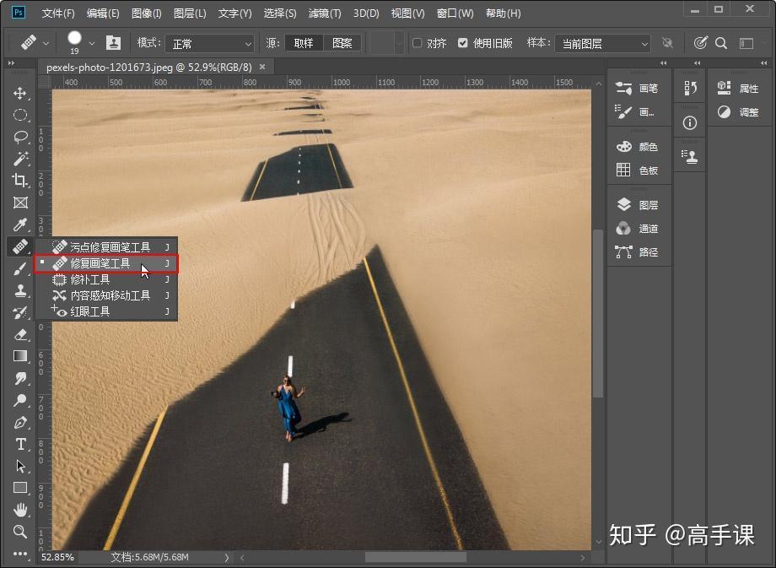
Task: Open the brush size preset picker arrow
Action: pos(92,43)
